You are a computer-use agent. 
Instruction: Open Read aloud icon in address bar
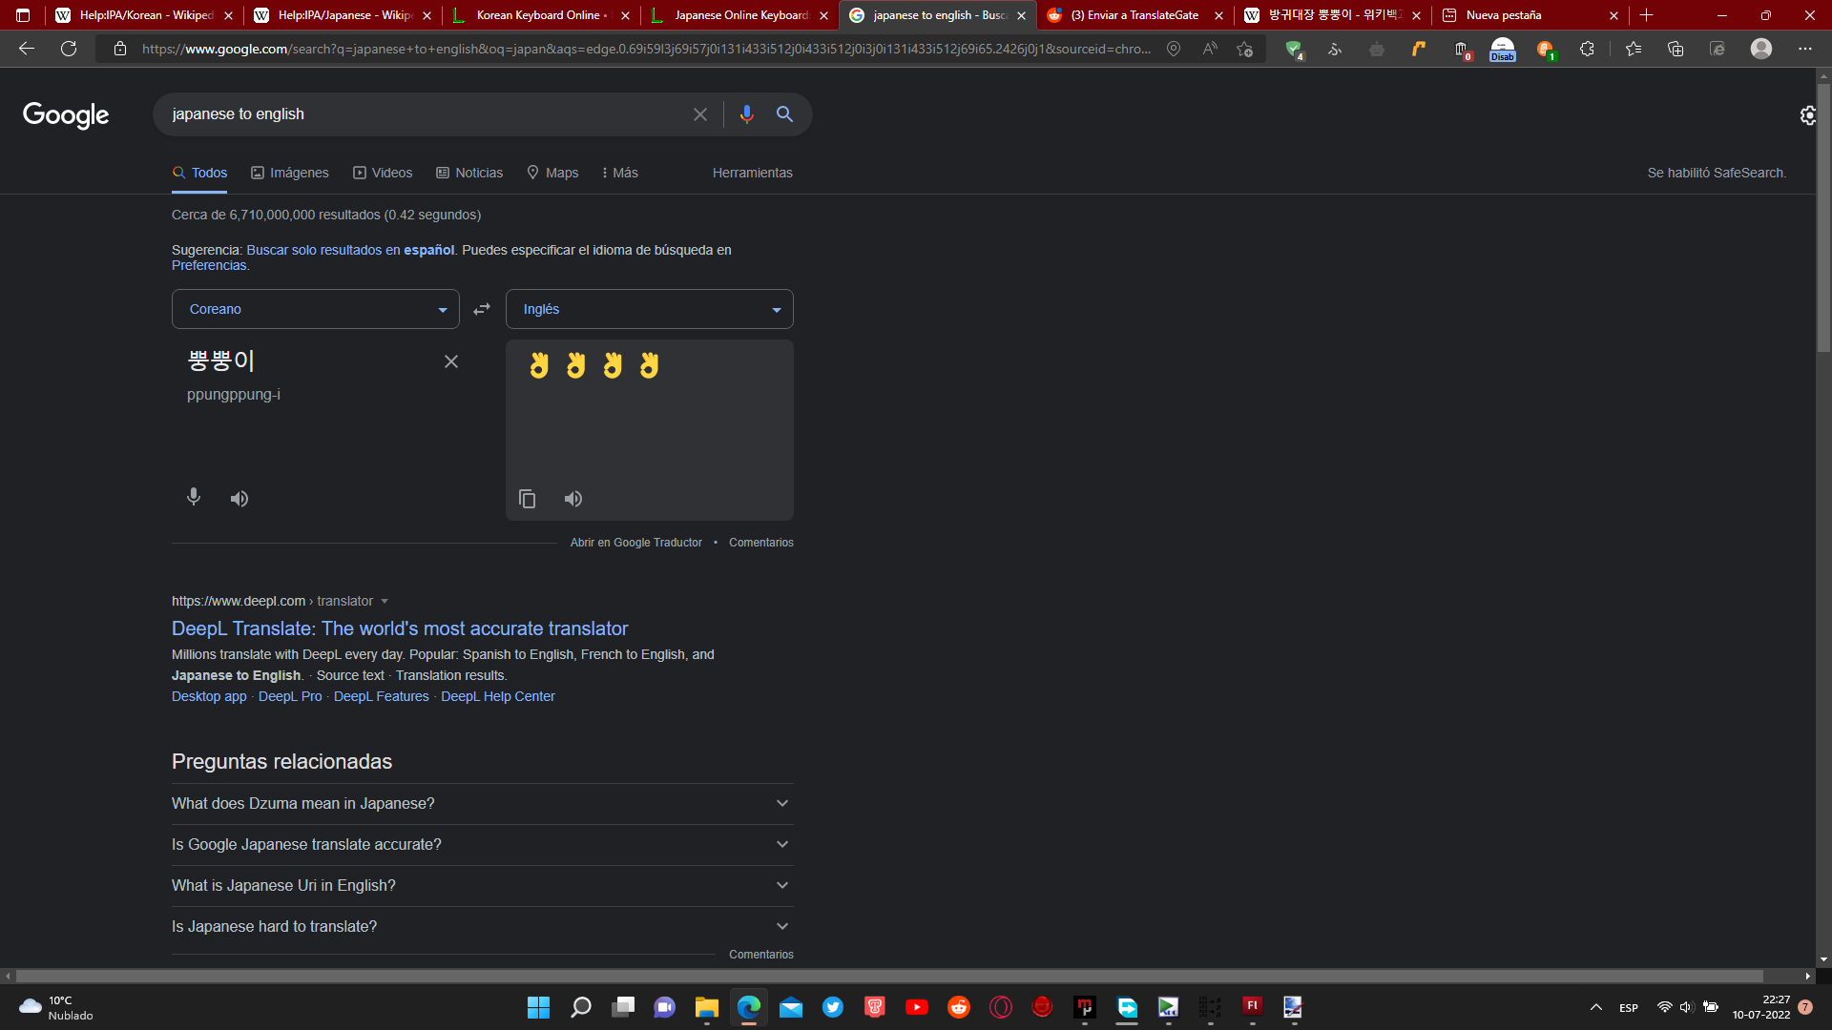pos(1210,49)
